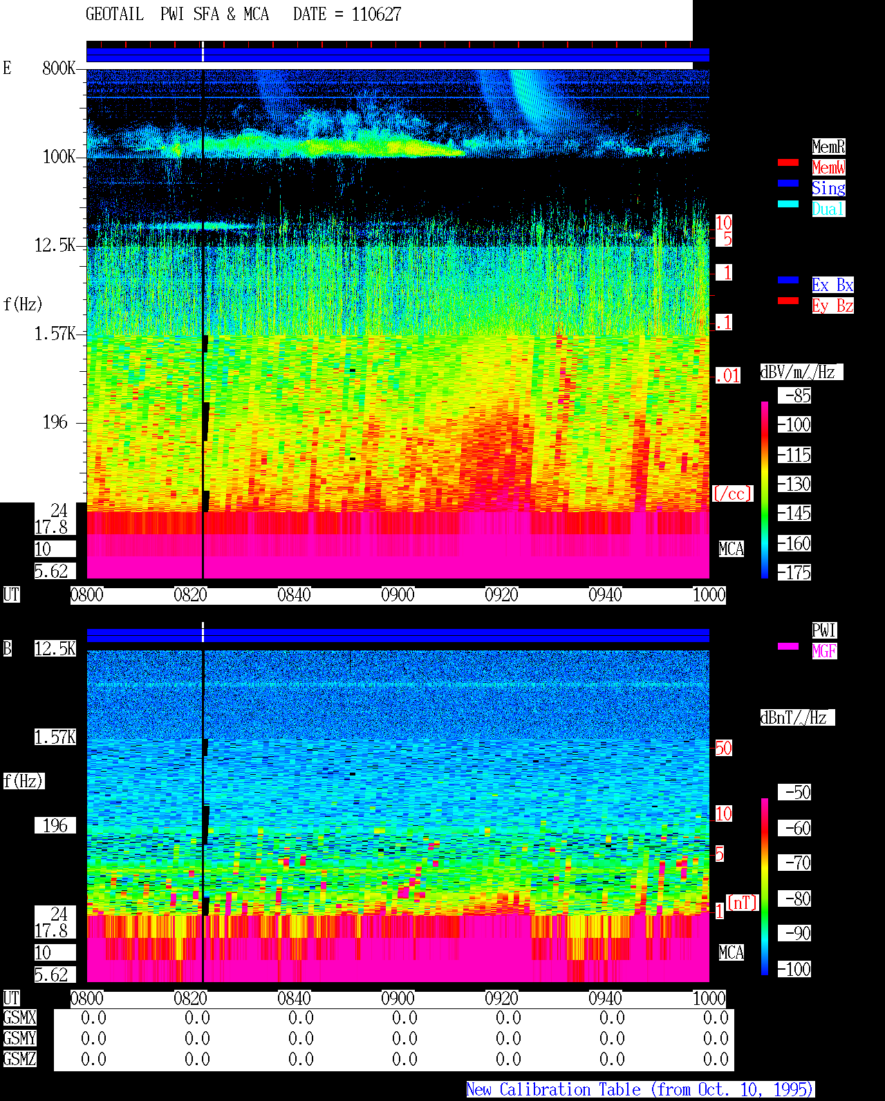Click the GEOTAIL PWI SFA & MCA title
The image size is (885, 1101).
point(177,15)
